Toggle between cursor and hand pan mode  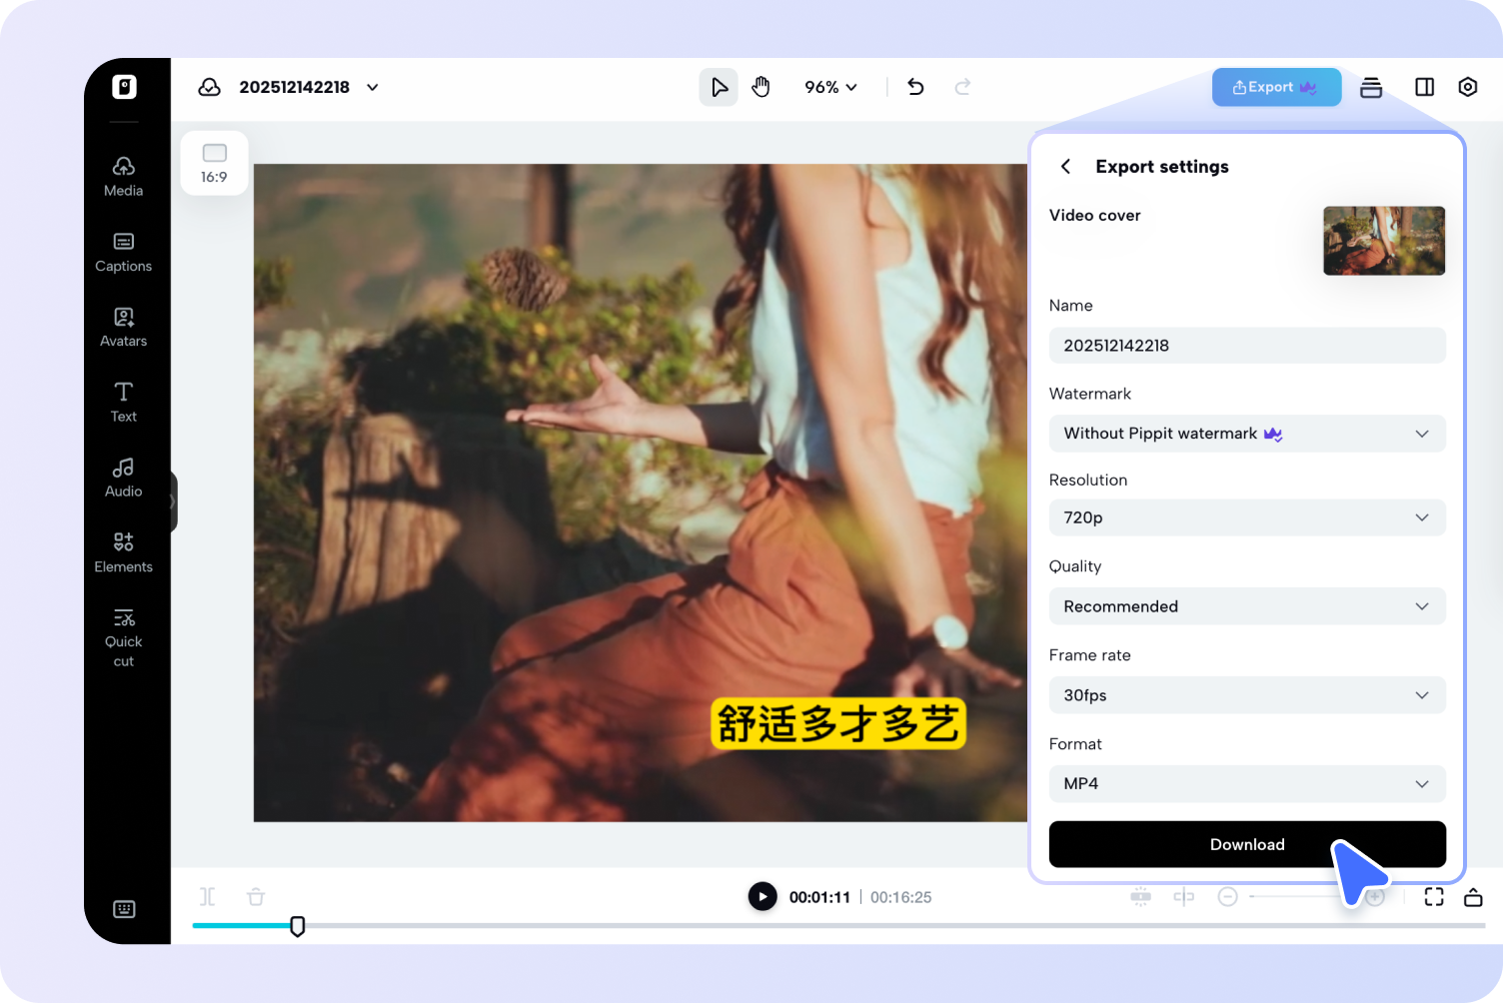pyautogui.click(x=760, y=87)
